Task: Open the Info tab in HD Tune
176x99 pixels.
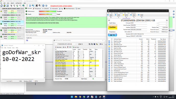Action: [64, 47]
